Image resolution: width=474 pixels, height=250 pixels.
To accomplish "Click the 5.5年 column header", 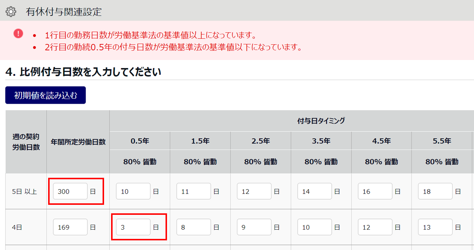I will 442,141.
